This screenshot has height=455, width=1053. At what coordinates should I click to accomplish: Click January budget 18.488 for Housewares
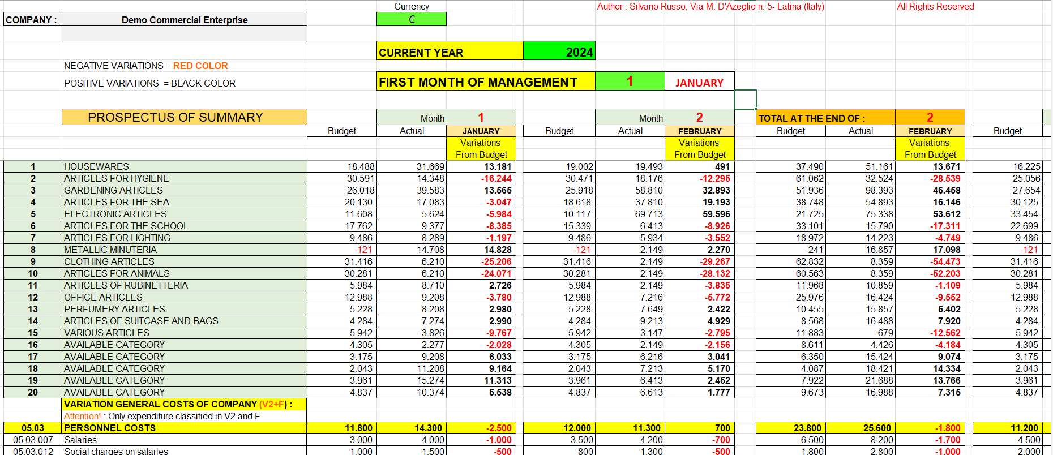[342, 166]
